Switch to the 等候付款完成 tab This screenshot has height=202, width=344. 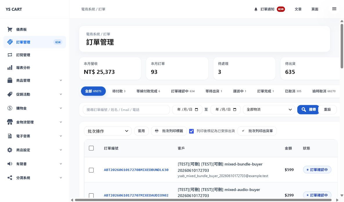pos(148,91)
